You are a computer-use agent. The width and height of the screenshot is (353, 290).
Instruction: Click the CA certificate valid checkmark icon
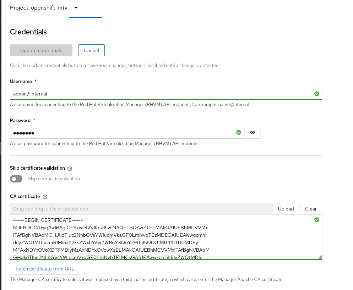click(x=317, y=220)
